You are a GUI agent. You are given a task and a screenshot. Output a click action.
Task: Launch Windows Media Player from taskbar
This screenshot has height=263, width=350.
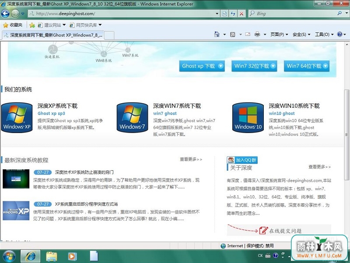tap(72, 256)
